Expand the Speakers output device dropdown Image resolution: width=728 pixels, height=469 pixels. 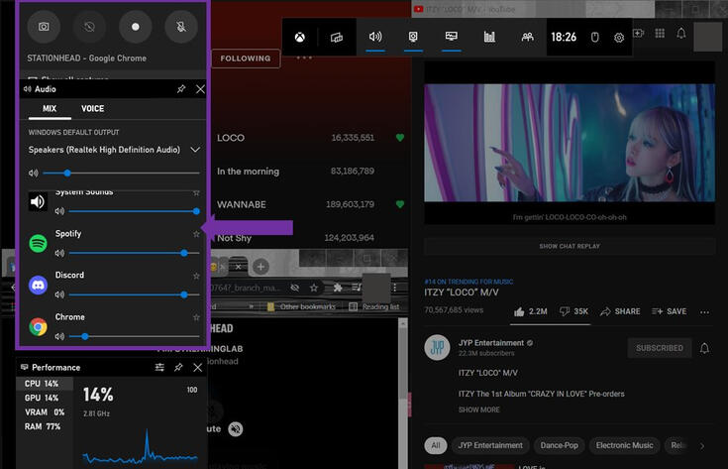195,150
